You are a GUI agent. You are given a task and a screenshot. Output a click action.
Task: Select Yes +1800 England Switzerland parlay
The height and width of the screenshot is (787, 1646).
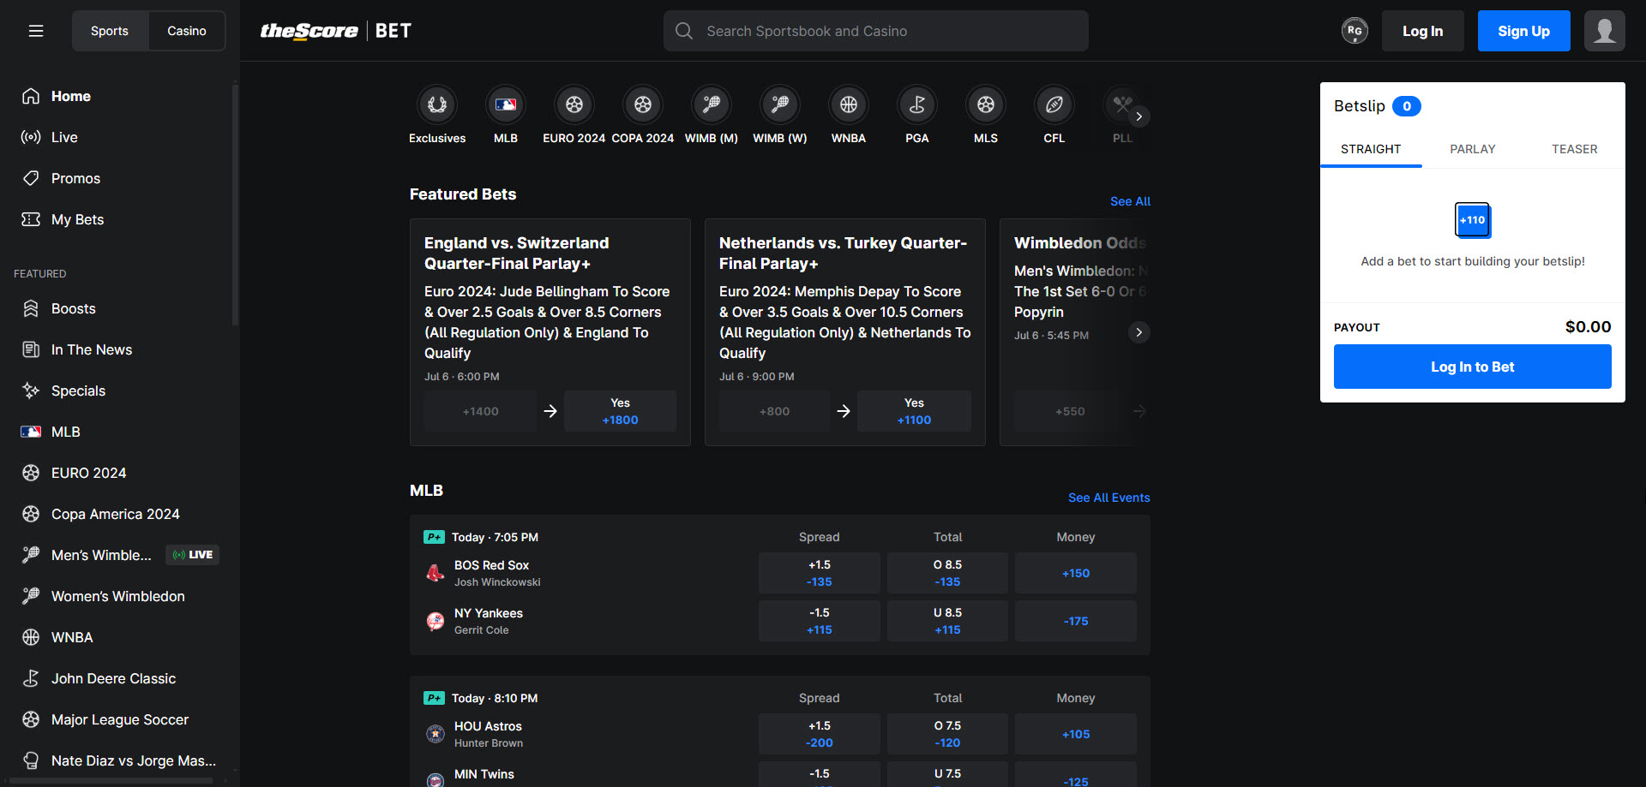620,411
